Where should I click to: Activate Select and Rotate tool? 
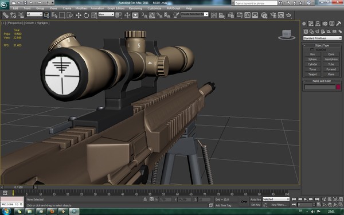[86, 15]
